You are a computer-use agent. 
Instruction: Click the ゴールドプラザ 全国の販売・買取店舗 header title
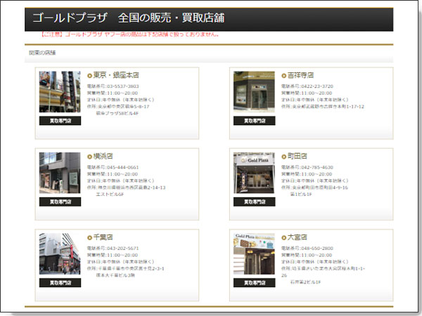click(129, 18)
